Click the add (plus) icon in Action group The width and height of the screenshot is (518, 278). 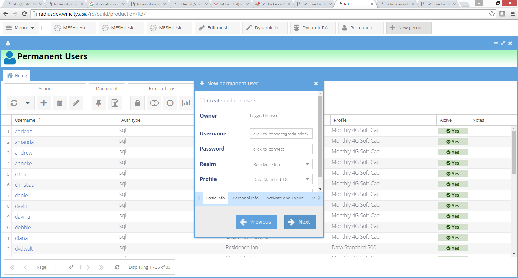pos(44,103)
